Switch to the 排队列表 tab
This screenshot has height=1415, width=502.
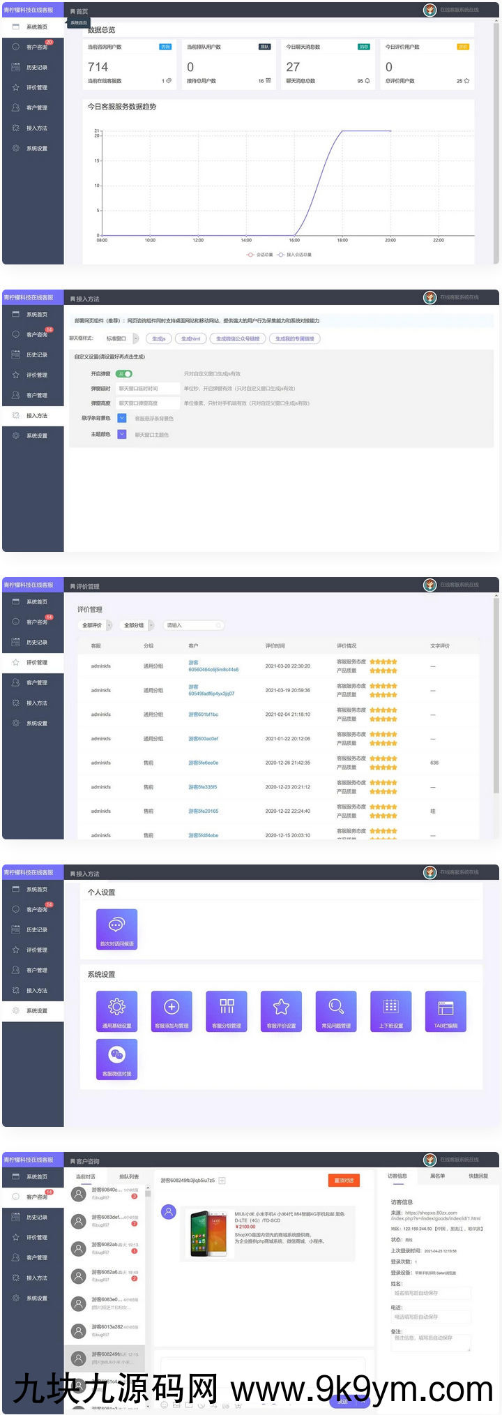[129, 1176]
